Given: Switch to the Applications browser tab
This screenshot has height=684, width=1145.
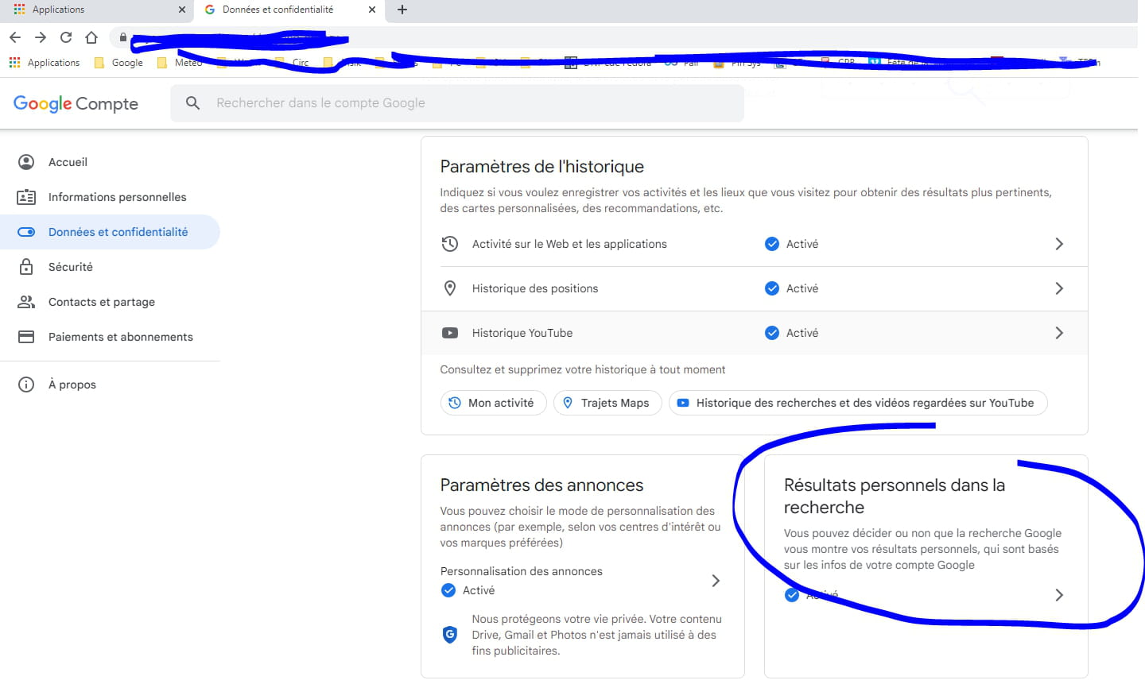Looking at the screenshot, I should [x=97, y=10].
